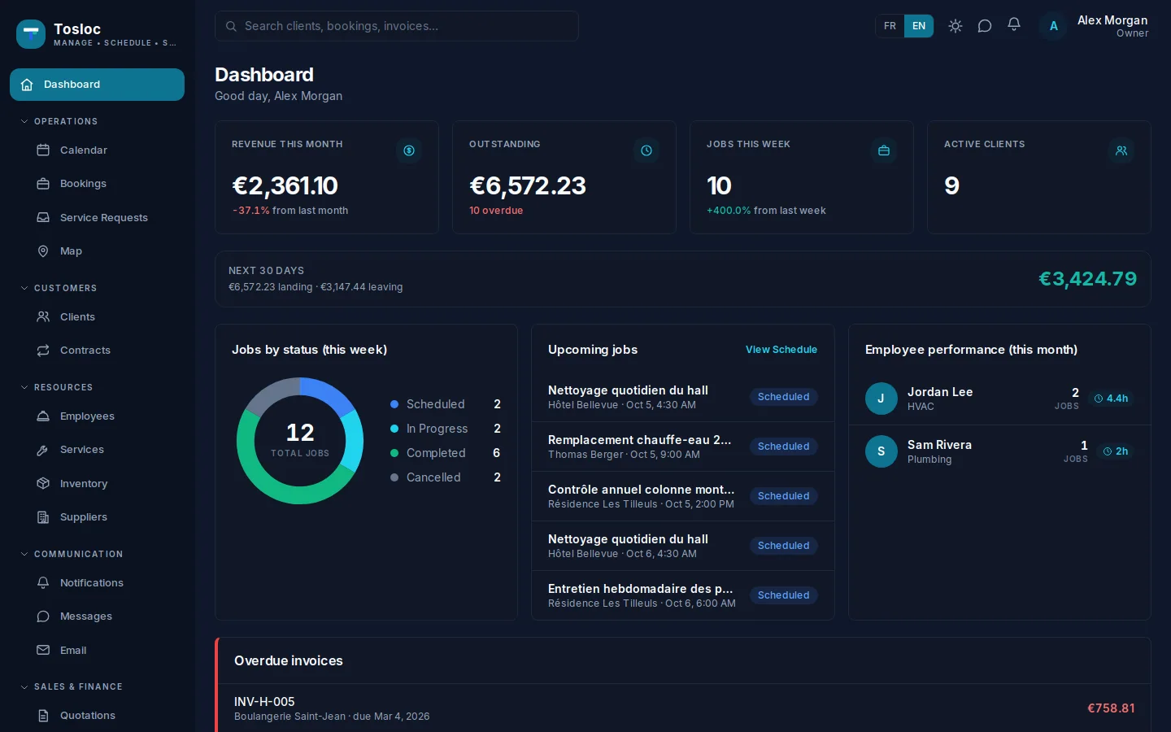Viewport: 1171px width, 732px height.
Task: Click the Inventory box icon in sidebar
Action: click(43, 483)
